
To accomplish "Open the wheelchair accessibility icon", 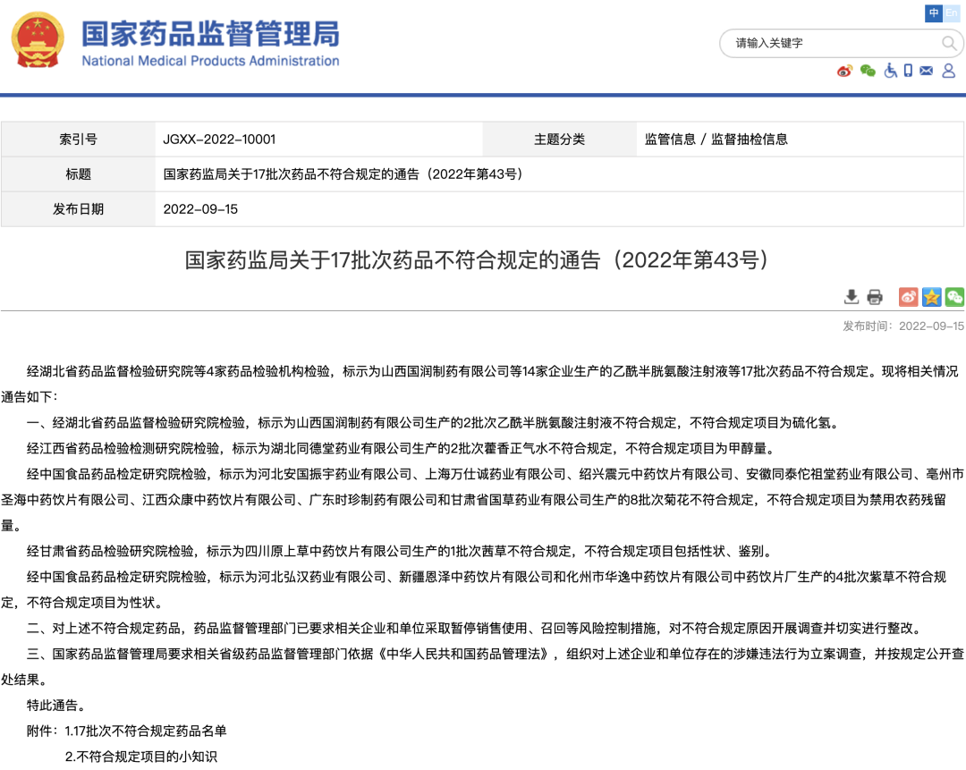I will coord(890,71).
